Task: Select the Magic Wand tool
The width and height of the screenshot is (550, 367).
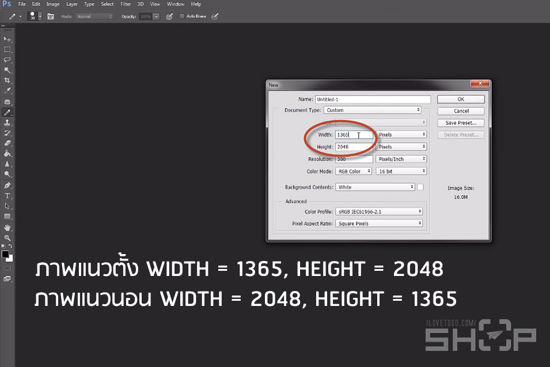Action: (x=7, y=70)
